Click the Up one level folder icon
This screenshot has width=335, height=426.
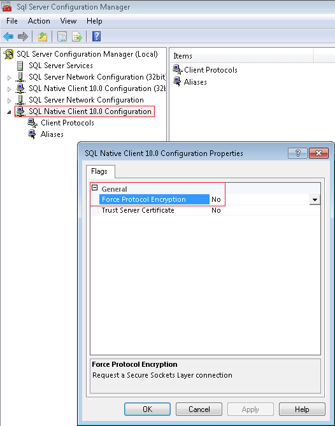(x=43, y=36)
